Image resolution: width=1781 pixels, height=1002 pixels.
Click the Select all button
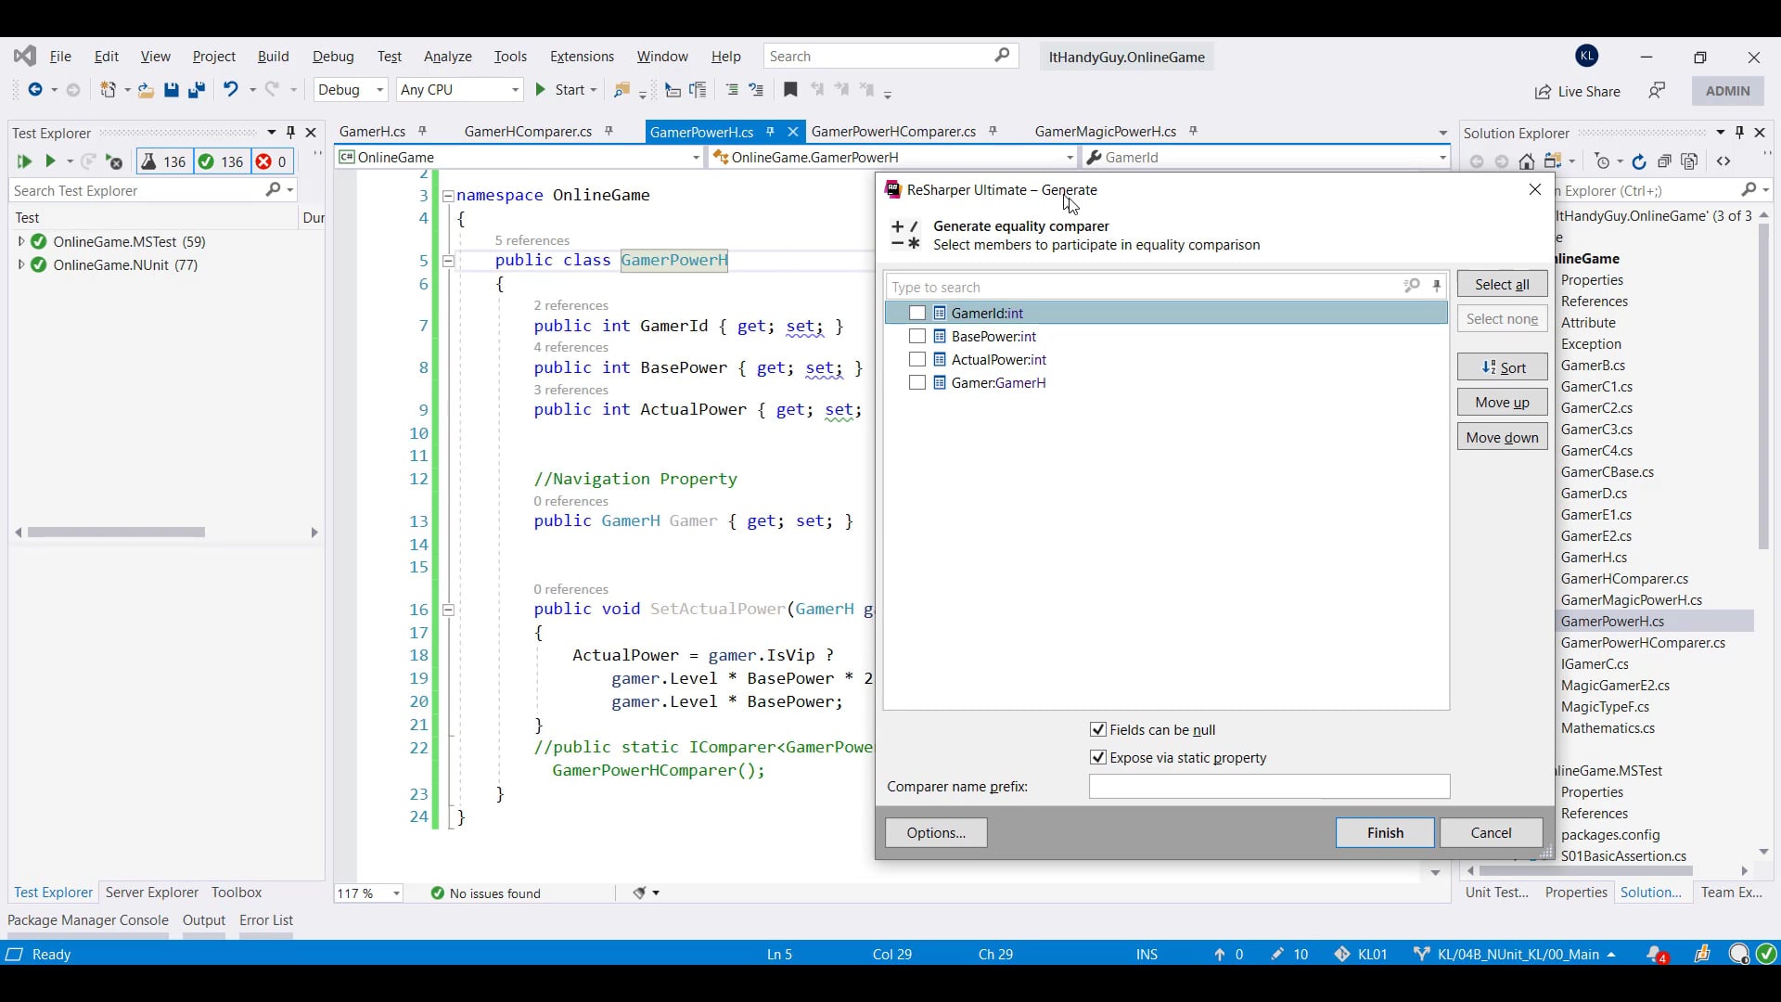pyautogui.click(x=1502, y=285)
